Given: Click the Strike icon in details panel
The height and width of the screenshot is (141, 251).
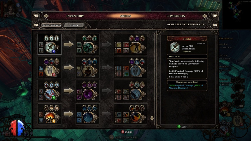Looking at the screenshot, I should [175, 47].
